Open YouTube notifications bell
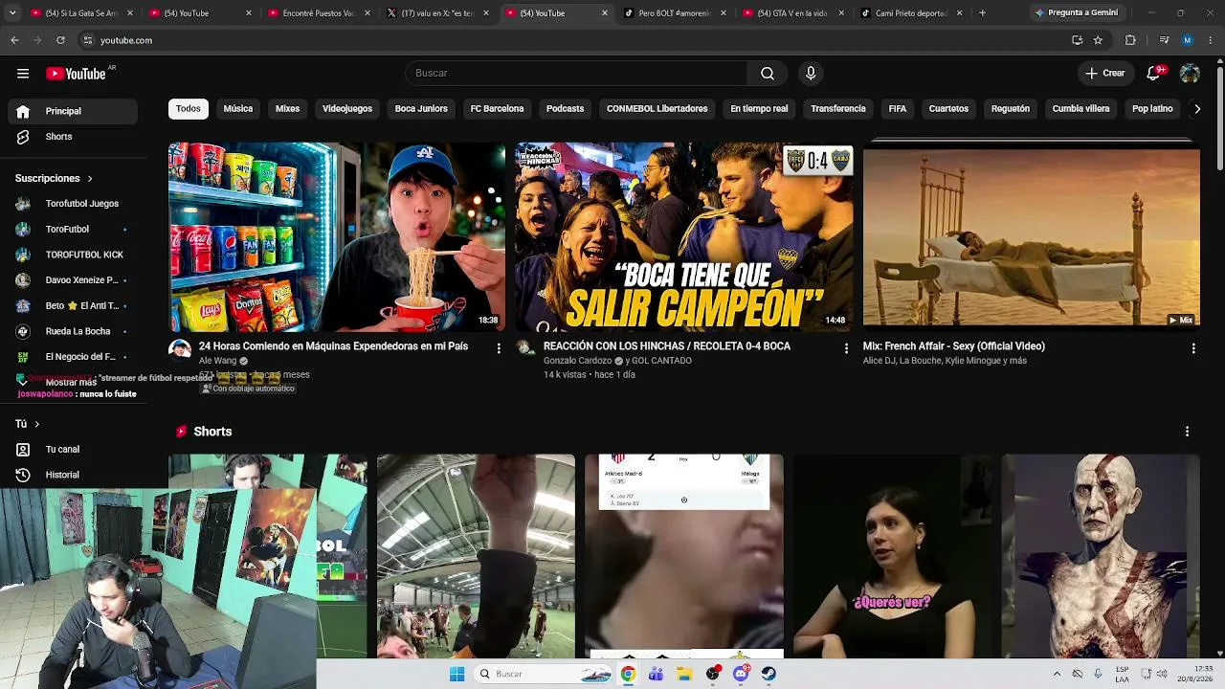 click(1154, 74)
